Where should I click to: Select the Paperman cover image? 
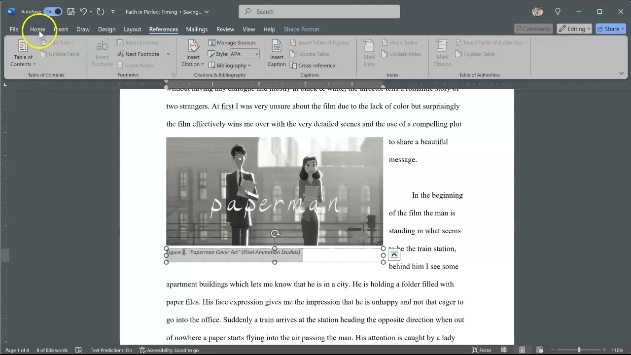coord(275,191)
